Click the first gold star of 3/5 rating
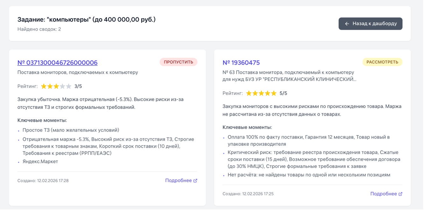 [x=44, y=86]
